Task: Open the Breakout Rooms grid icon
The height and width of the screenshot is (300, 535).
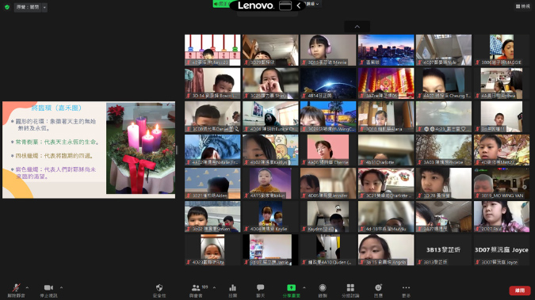Action: pos(350,287)
